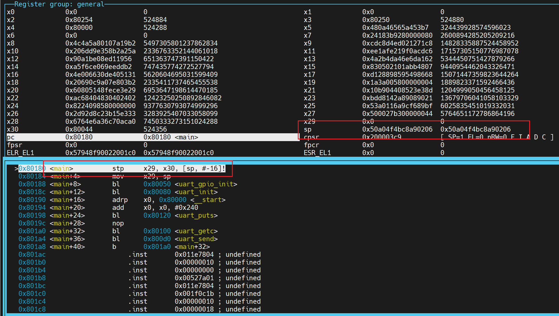Click the ELR_EL1 register name

(20, 153)
